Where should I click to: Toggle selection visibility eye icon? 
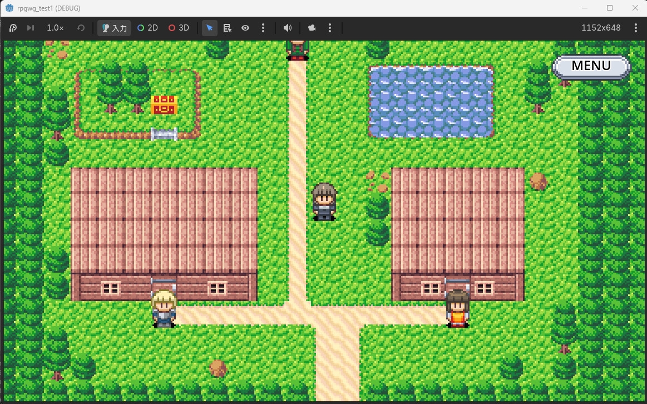click(245, 28)
